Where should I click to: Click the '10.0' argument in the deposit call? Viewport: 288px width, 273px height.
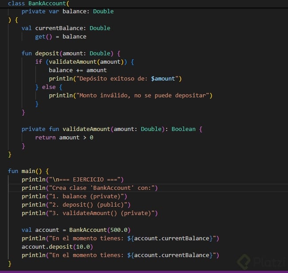pyautogui.click(x=83, y=247)
